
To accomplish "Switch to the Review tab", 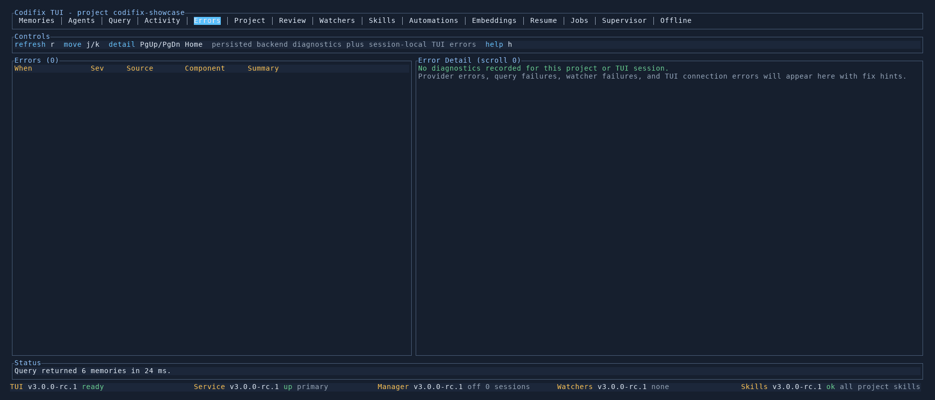I will [x=293, y=20].
